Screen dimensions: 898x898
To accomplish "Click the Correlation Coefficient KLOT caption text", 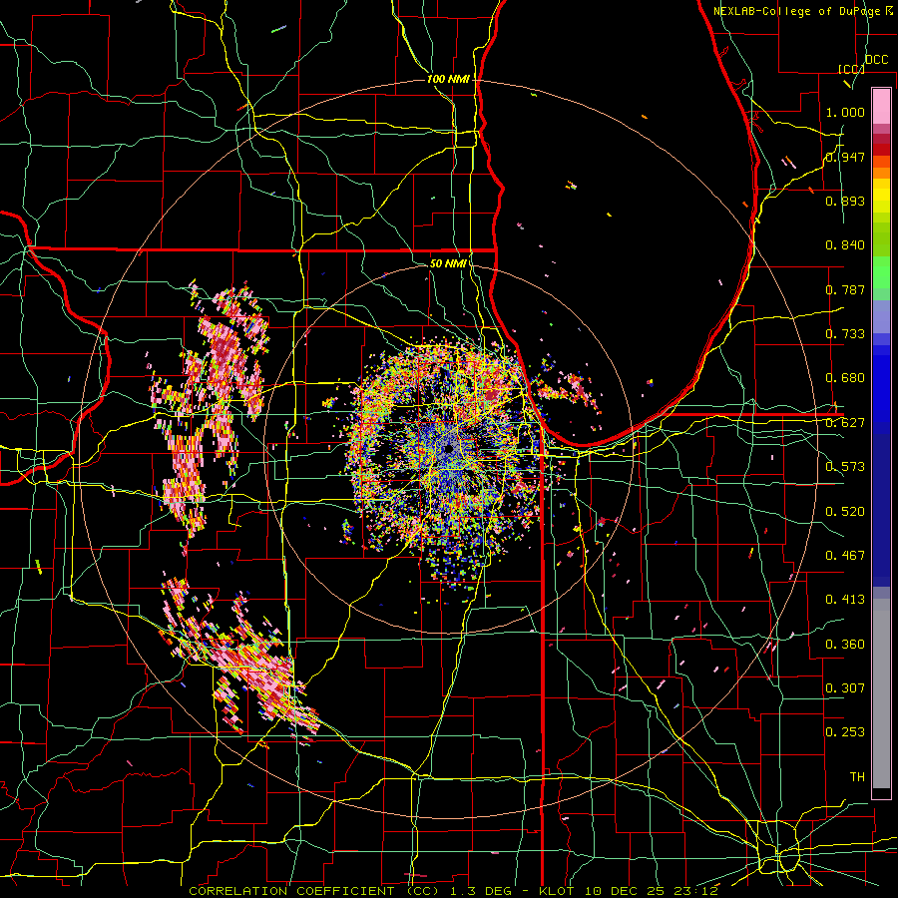I will click(x=453, y=891).
